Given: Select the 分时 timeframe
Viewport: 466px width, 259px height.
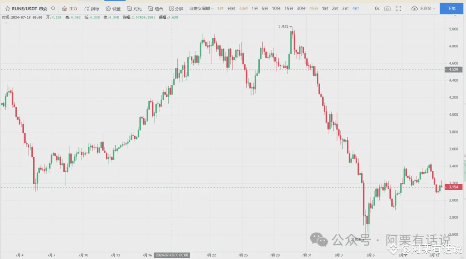Looking at the screenshot, I should 231,9.
